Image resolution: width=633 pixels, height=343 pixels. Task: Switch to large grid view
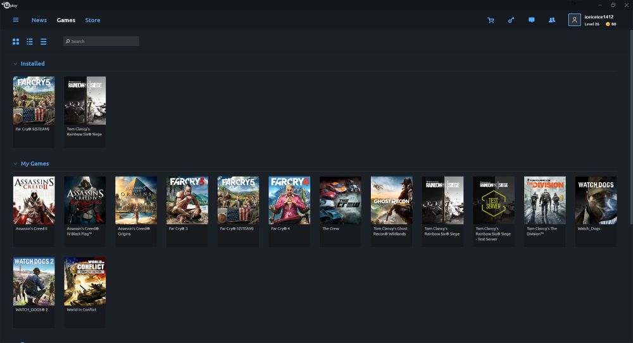16,42
